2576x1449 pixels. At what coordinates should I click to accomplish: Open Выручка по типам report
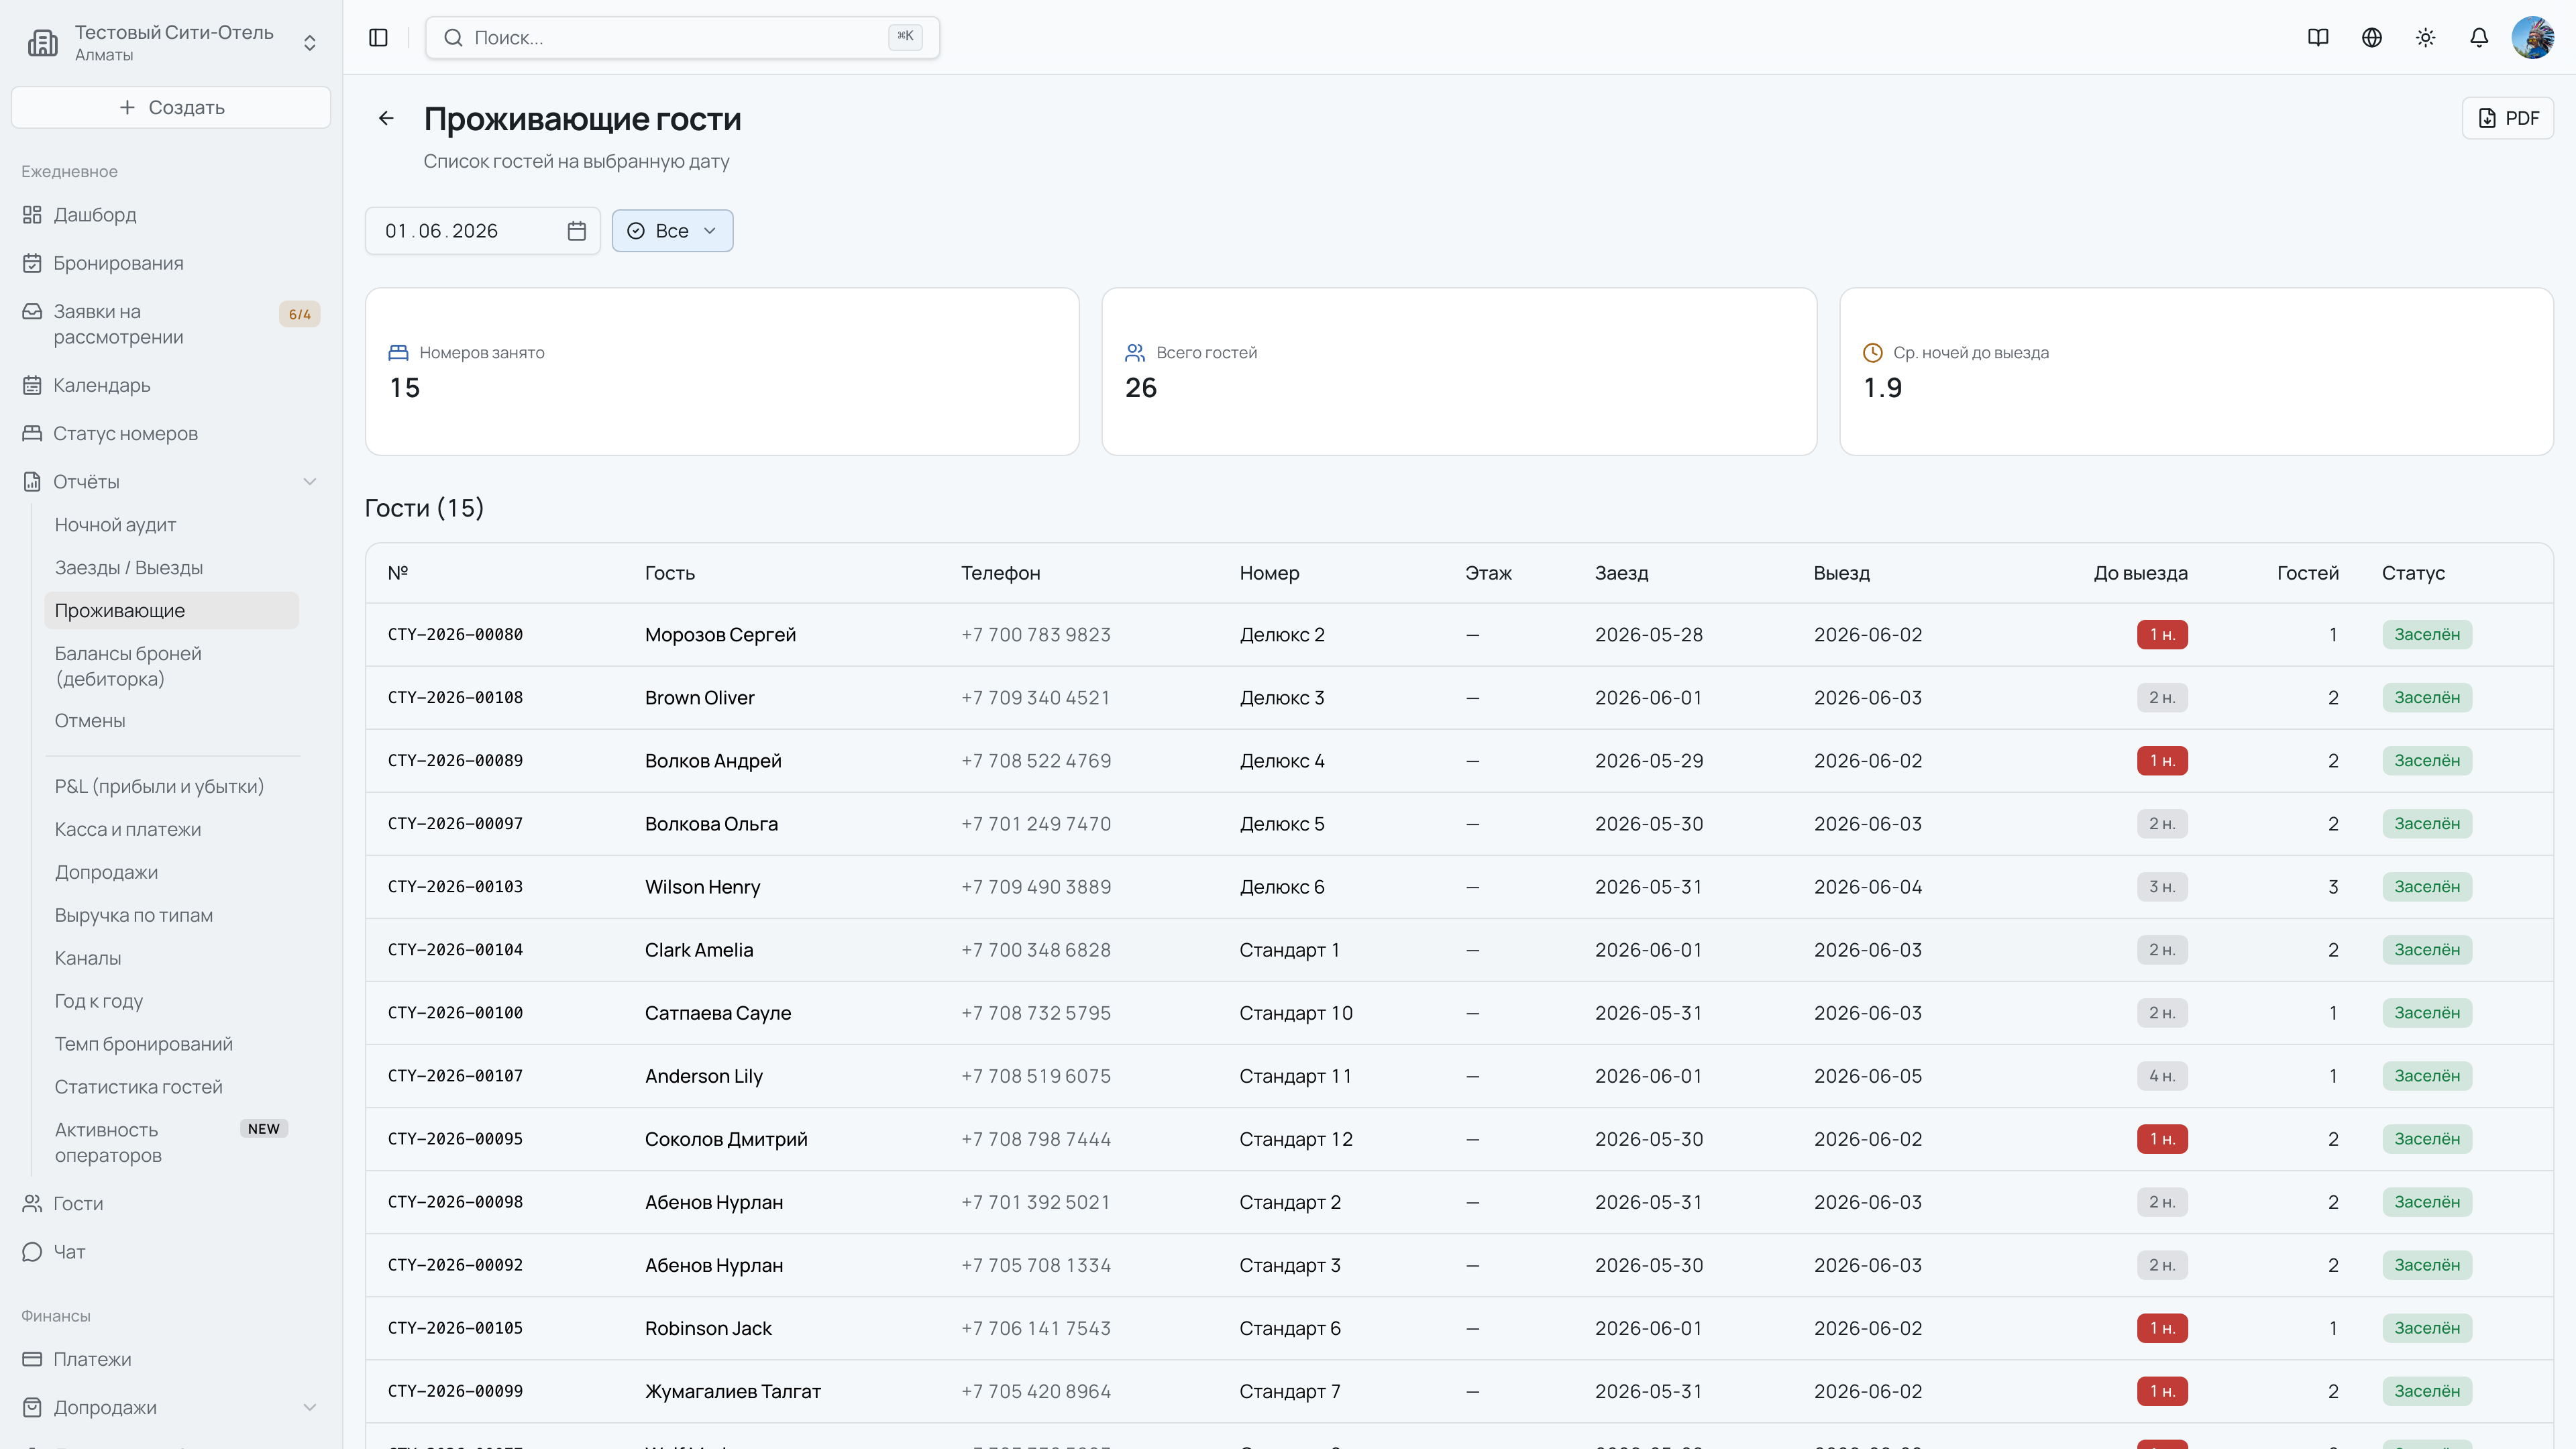134,916
